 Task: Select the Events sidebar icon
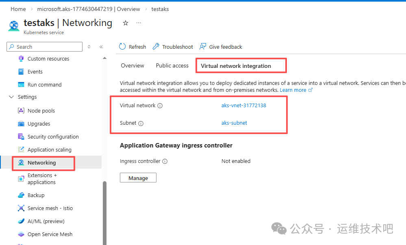[x=21, y=71]
